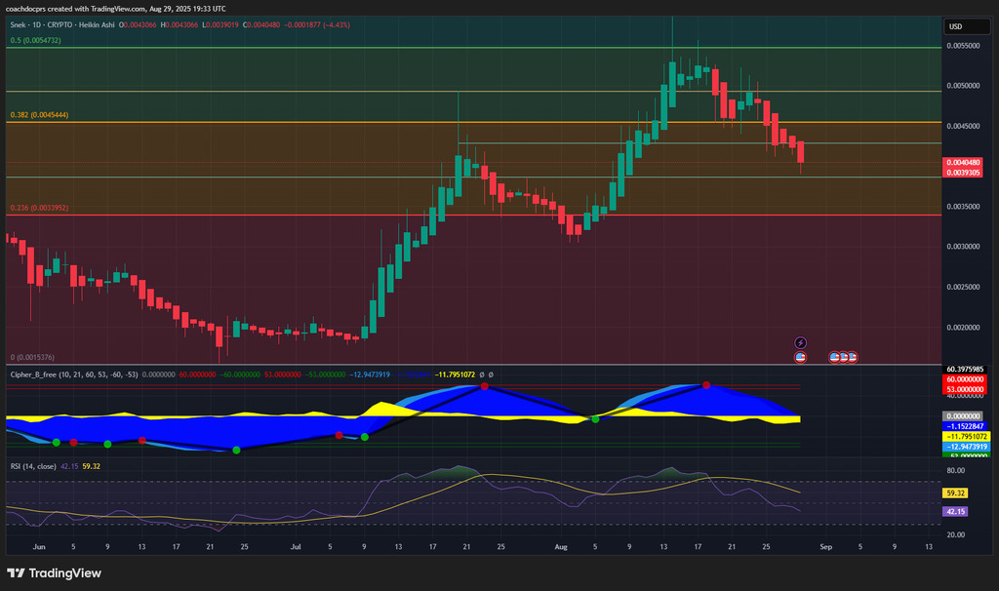Click the 0.5 (0.0054732) Fibonacci level label
Screen dimensions: 999x591
(36, 40)
